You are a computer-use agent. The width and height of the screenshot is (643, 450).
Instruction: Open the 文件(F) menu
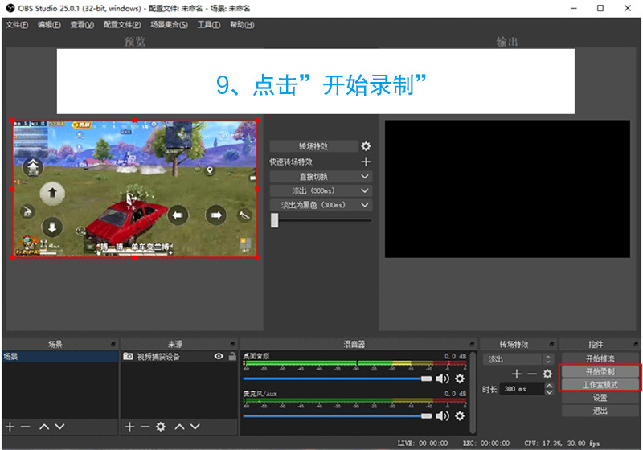[17, 25]
